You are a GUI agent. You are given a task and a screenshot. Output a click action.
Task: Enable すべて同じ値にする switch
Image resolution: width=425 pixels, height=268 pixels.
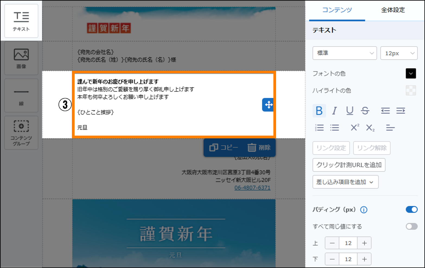click(x=411, y=226)
